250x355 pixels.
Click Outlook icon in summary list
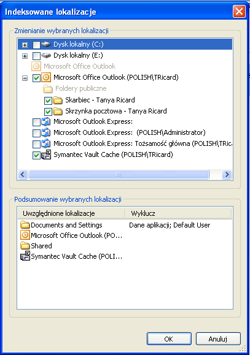click(25, 235)
